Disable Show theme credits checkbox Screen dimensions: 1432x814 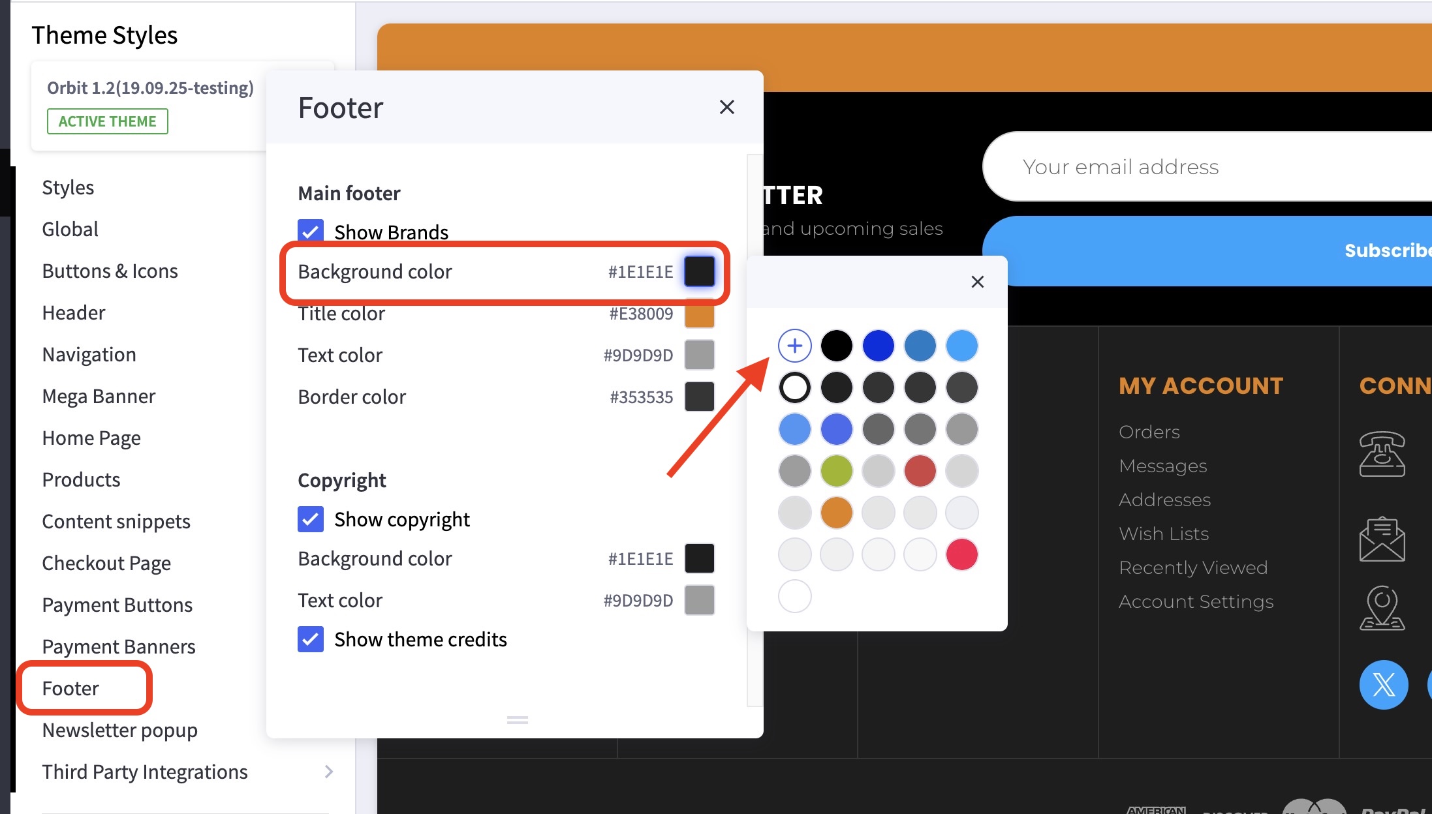point(311,639)
